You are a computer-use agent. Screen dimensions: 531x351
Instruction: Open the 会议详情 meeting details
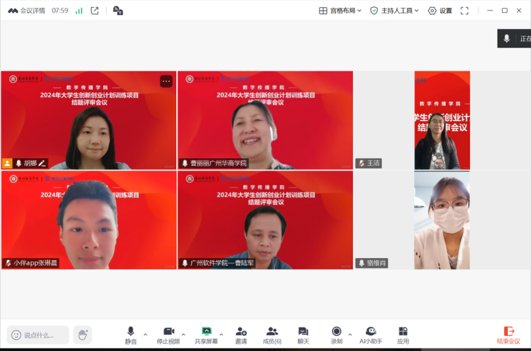pyautogui.click(x=26, y=11)
